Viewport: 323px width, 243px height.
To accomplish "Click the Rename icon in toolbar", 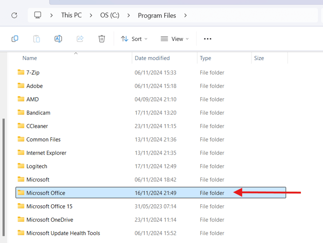I will (58, 39).
